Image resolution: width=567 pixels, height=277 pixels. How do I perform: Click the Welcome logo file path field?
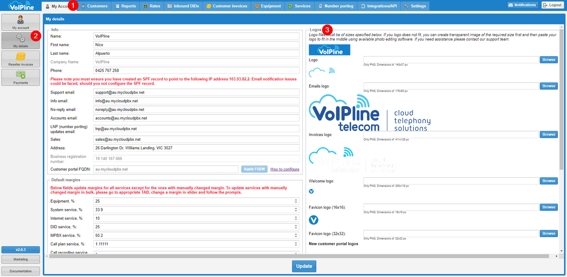pyautogui.click(x=451, y=181)
